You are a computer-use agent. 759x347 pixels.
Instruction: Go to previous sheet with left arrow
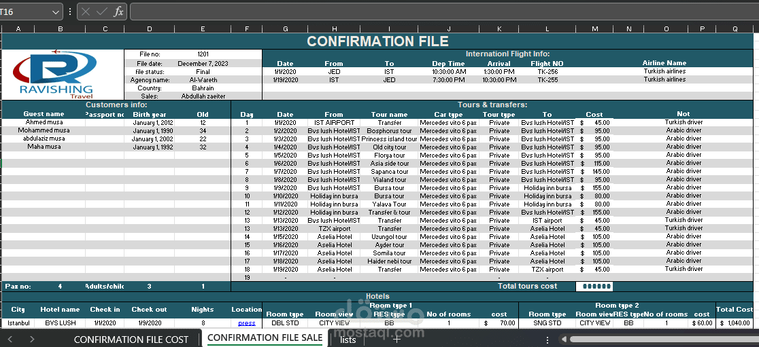click(x=10, y=340)
